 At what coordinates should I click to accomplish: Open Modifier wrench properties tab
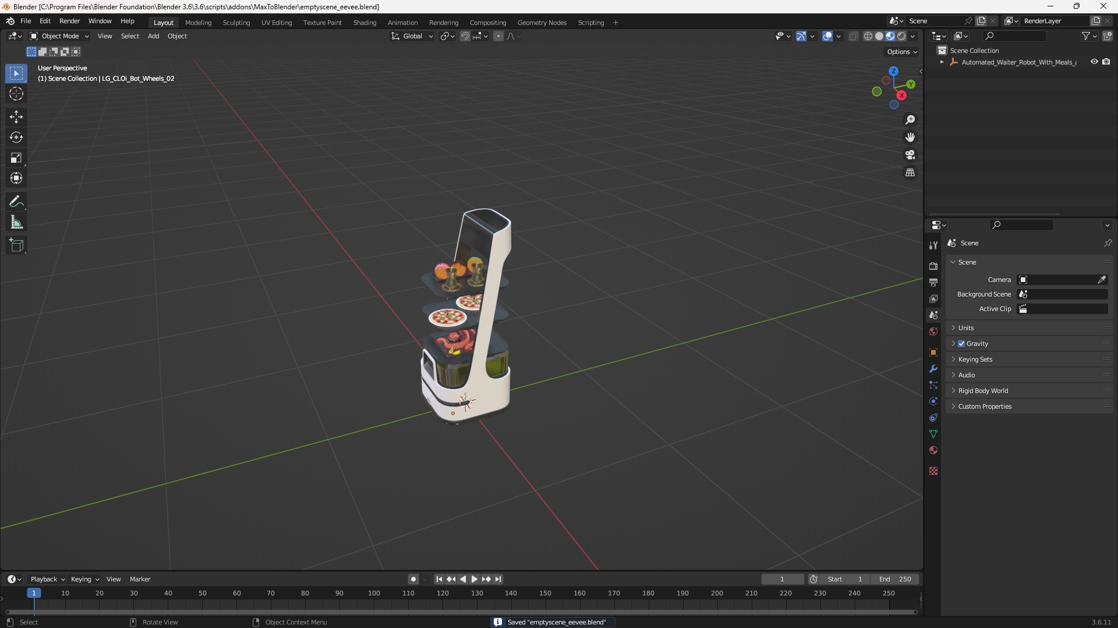933,369
